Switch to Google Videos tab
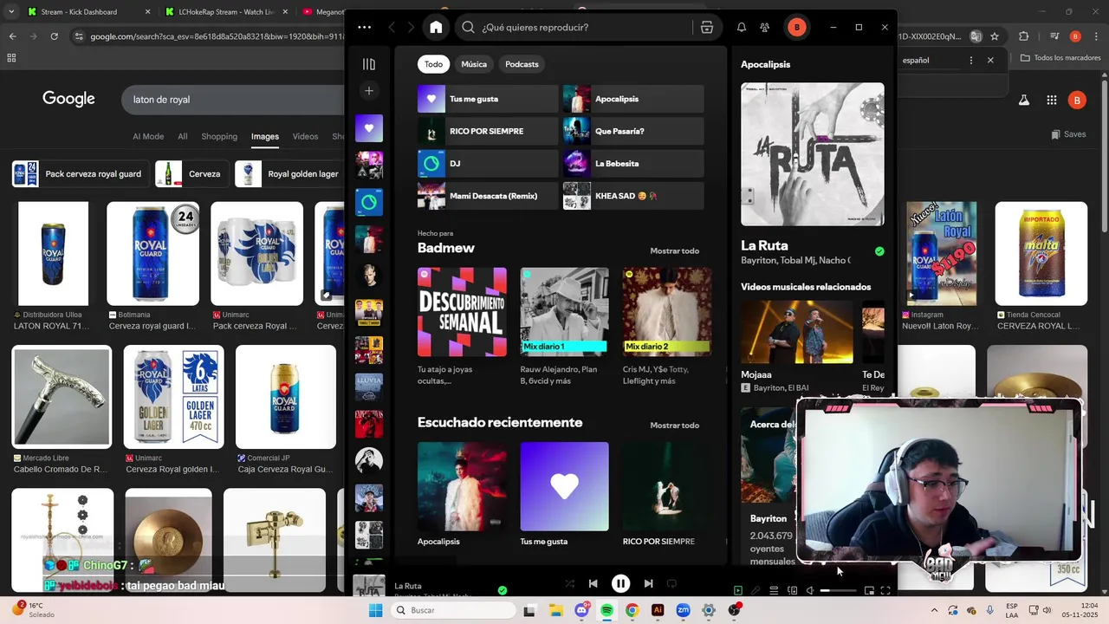Viewport: 1109px width, 624px height. tap(305, 136)
